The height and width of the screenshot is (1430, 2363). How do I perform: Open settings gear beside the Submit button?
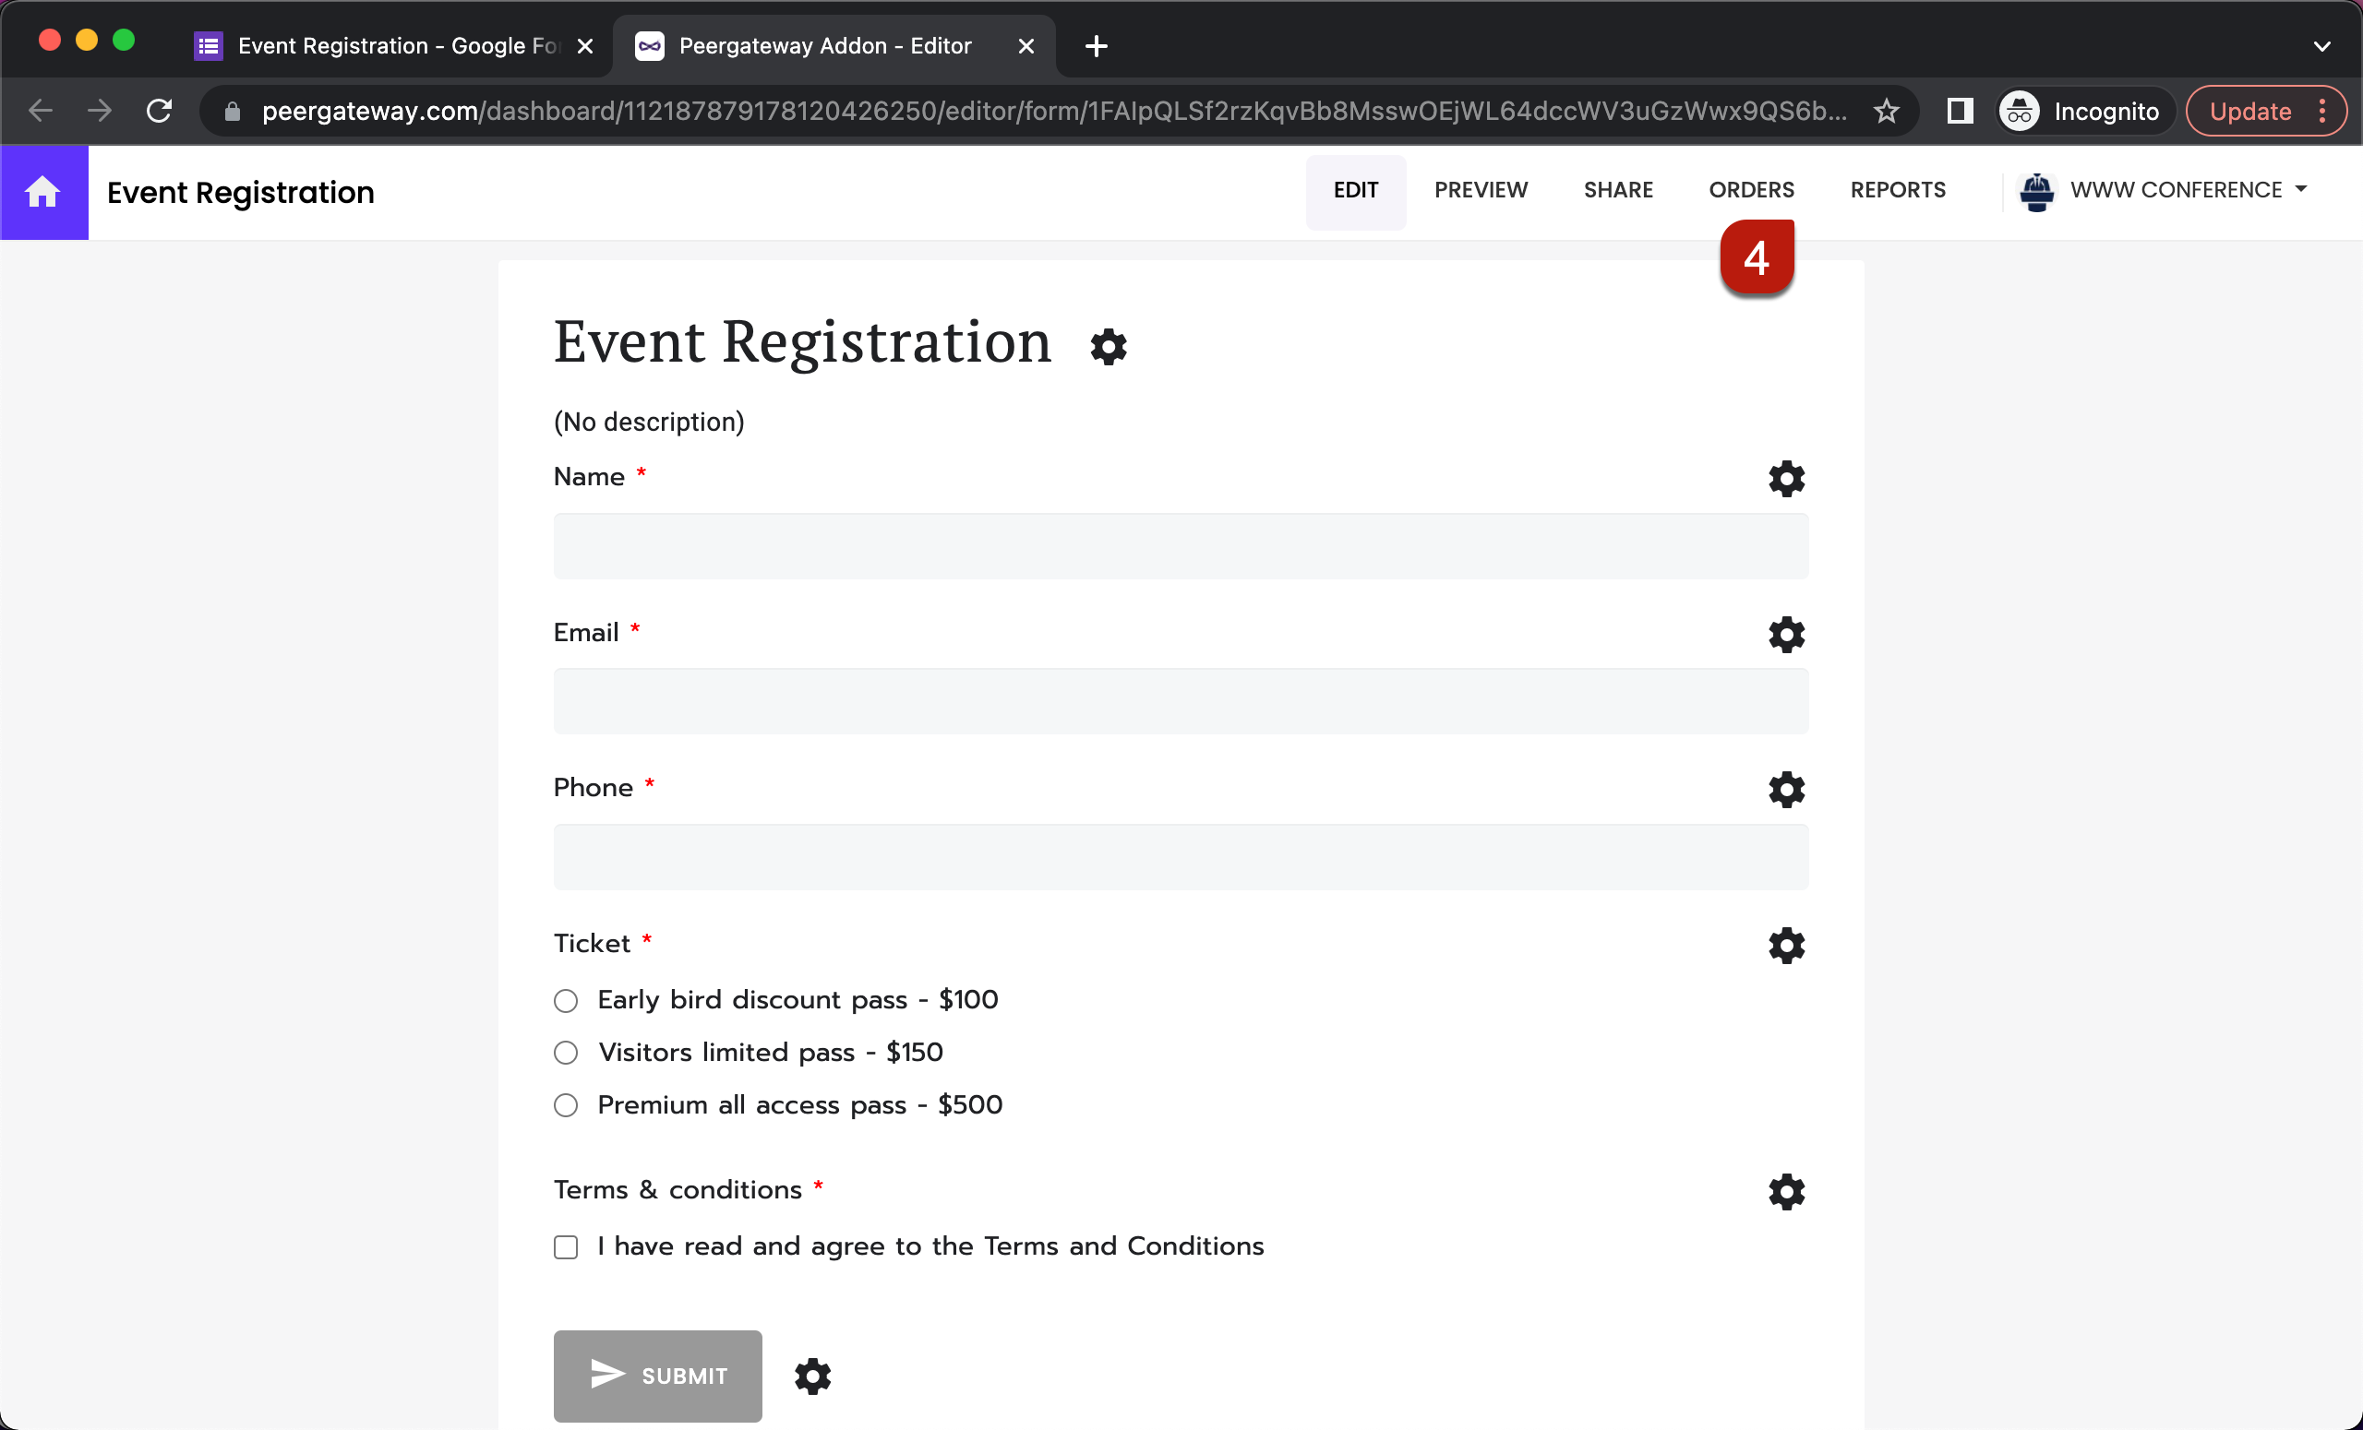pos(811,1376)
